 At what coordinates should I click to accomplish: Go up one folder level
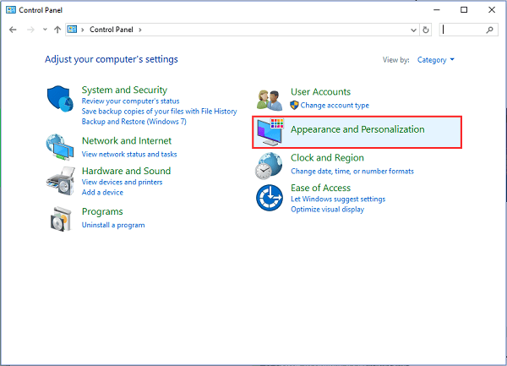[57, 30]
